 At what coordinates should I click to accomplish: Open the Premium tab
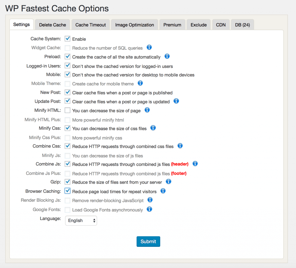point(172,25)
